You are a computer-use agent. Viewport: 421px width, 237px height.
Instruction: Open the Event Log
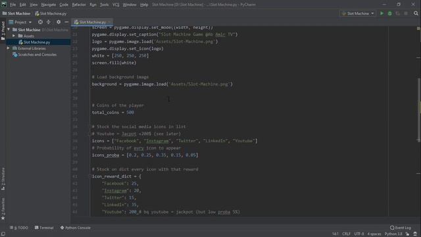401,228
